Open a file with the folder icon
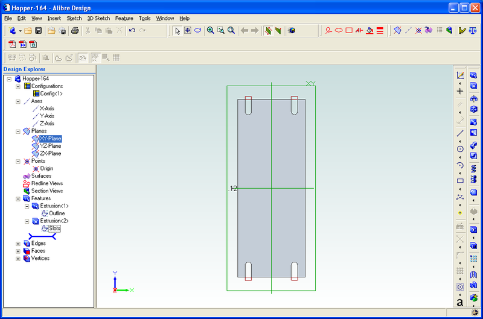This screenshot has height=319, width=483. 28,31
